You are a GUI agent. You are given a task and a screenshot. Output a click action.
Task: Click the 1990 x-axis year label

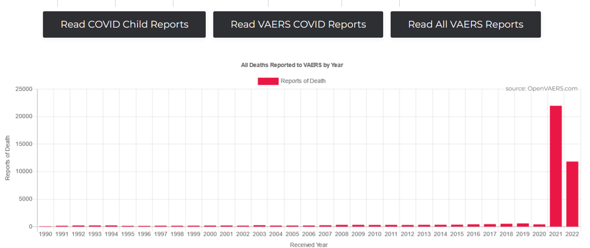[46, 235]
